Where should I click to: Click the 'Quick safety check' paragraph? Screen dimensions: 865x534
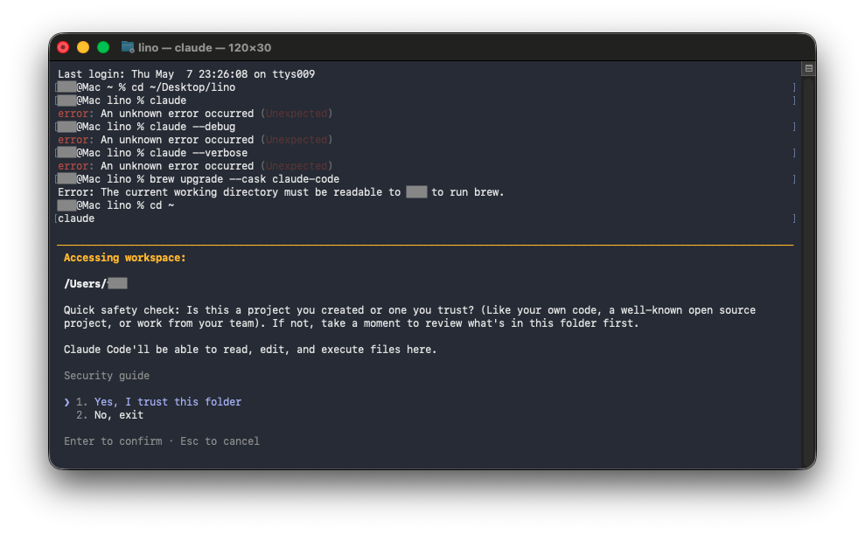[409, 316]
